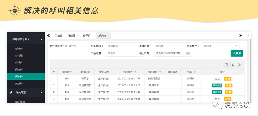Open the calendar icon in 起止日期 field
Image resolution: width=258 pixels, height=116 pixels.
[188, 53]
